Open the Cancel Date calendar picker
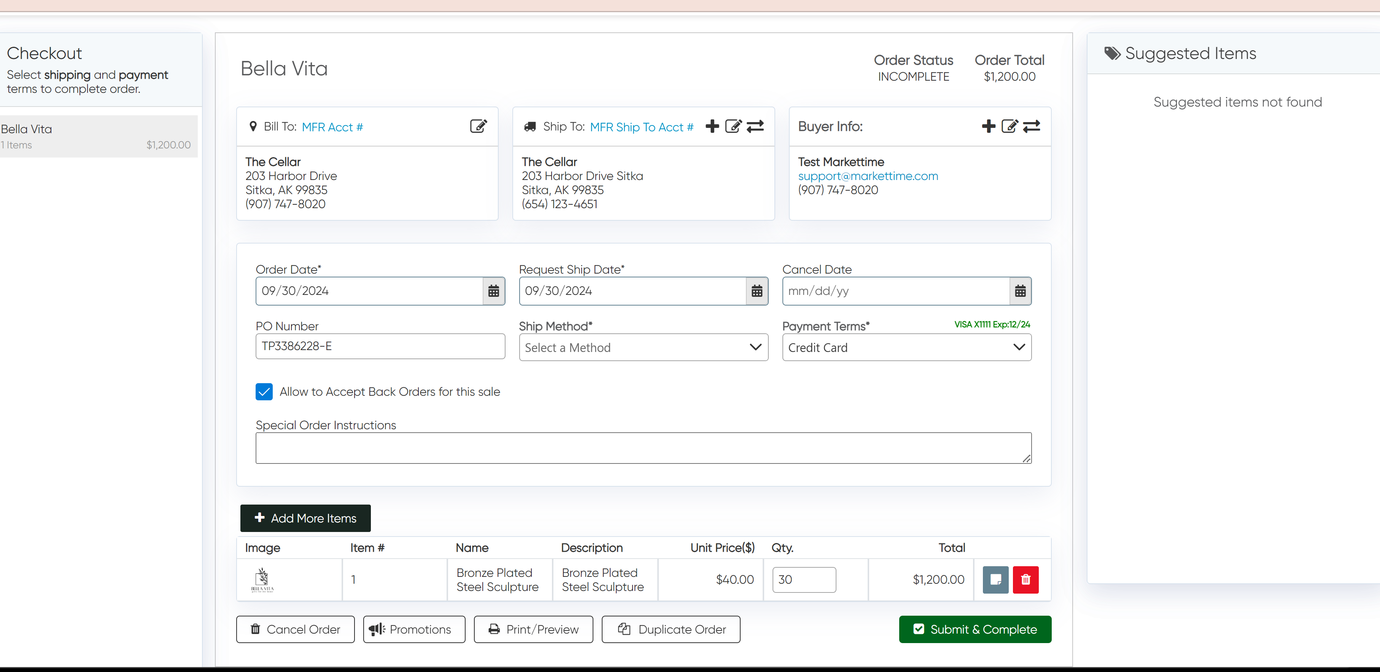Viewport: 1380px width, 672px height. (x=1021, y=291)
